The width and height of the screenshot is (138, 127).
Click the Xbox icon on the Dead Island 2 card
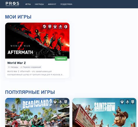pyautogui.click(x=55, y=102)
